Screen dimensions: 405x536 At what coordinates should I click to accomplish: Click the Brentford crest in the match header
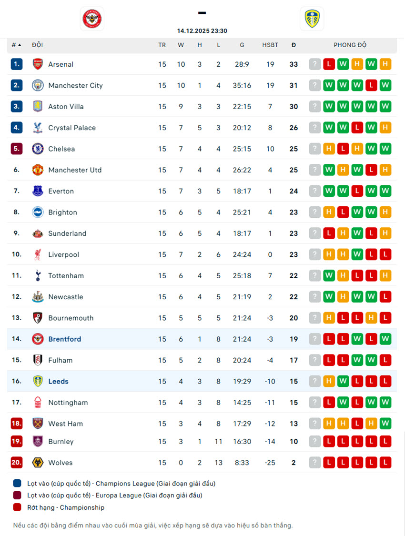[x=92, y=19]
